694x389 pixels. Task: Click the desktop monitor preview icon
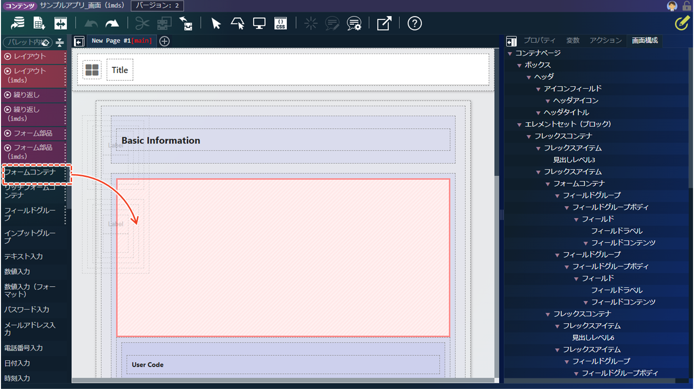pos(259,23)
